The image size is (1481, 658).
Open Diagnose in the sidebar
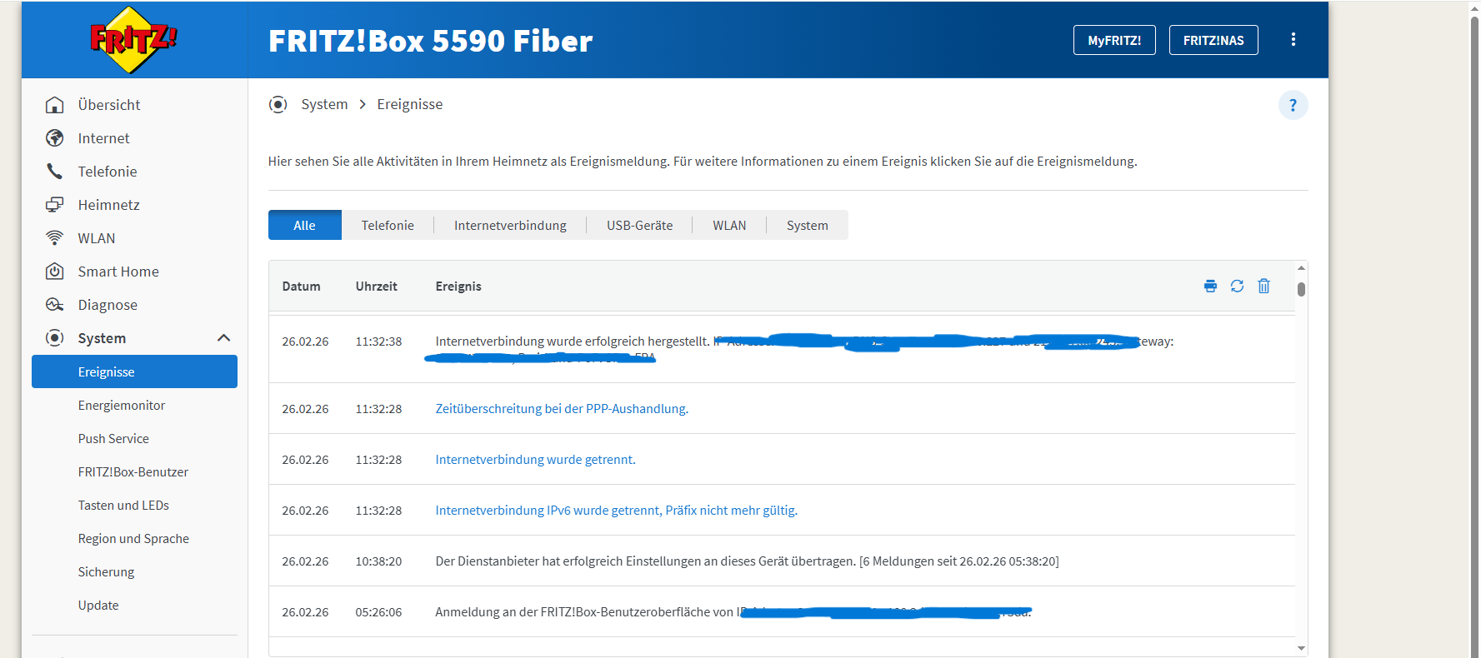coord(108,305)
